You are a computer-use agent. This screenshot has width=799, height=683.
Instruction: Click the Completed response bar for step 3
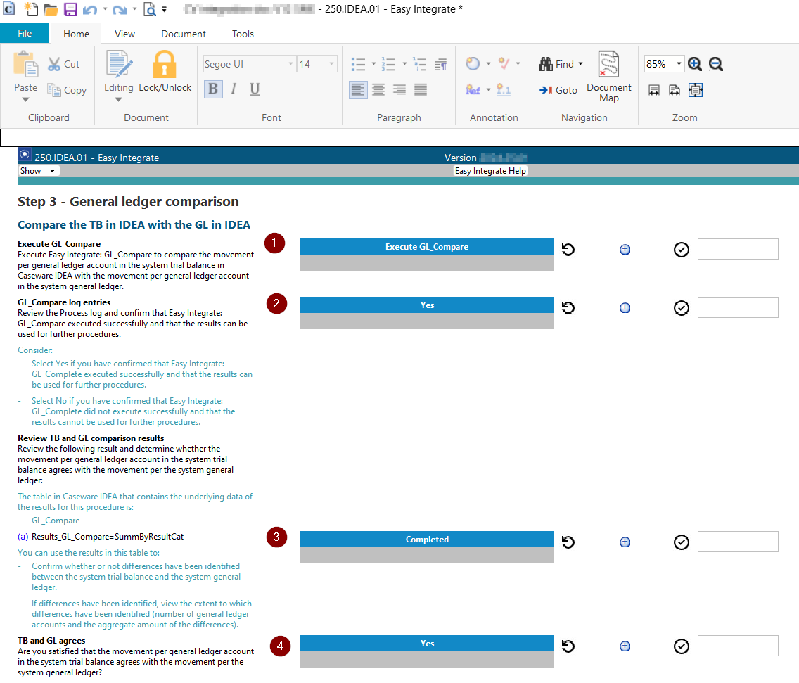coord(427,540)
